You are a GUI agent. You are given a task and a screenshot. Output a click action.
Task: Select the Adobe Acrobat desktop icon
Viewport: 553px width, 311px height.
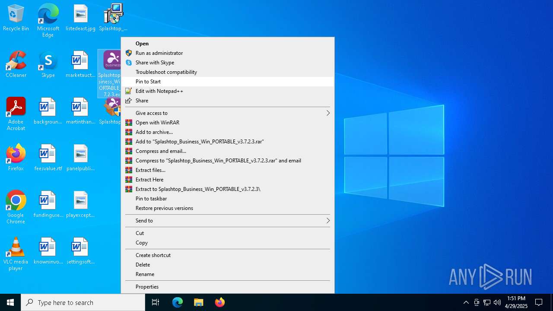(x=16, y=114)
